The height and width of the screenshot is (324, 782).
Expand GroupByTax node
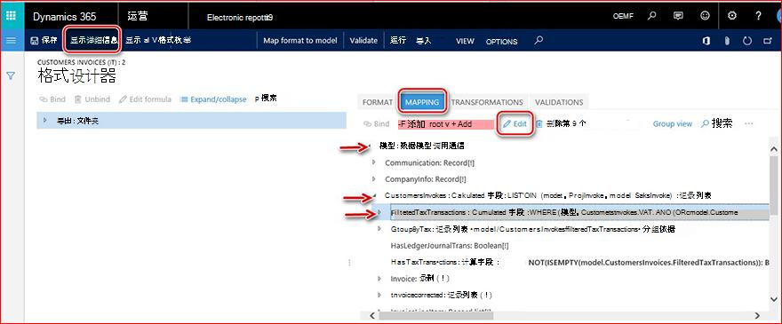[379, 229]
